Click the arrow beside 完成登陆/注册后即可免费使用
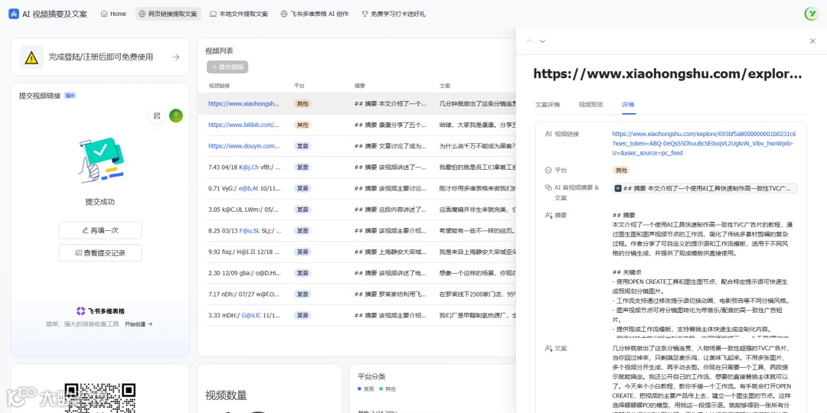This screenshot has height=413, width=827. coord(175,57)
